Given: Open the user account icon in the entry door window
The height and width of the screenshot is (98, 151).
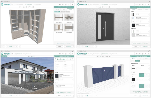Looking at the screenshot, I should click(x=142, y=5).
